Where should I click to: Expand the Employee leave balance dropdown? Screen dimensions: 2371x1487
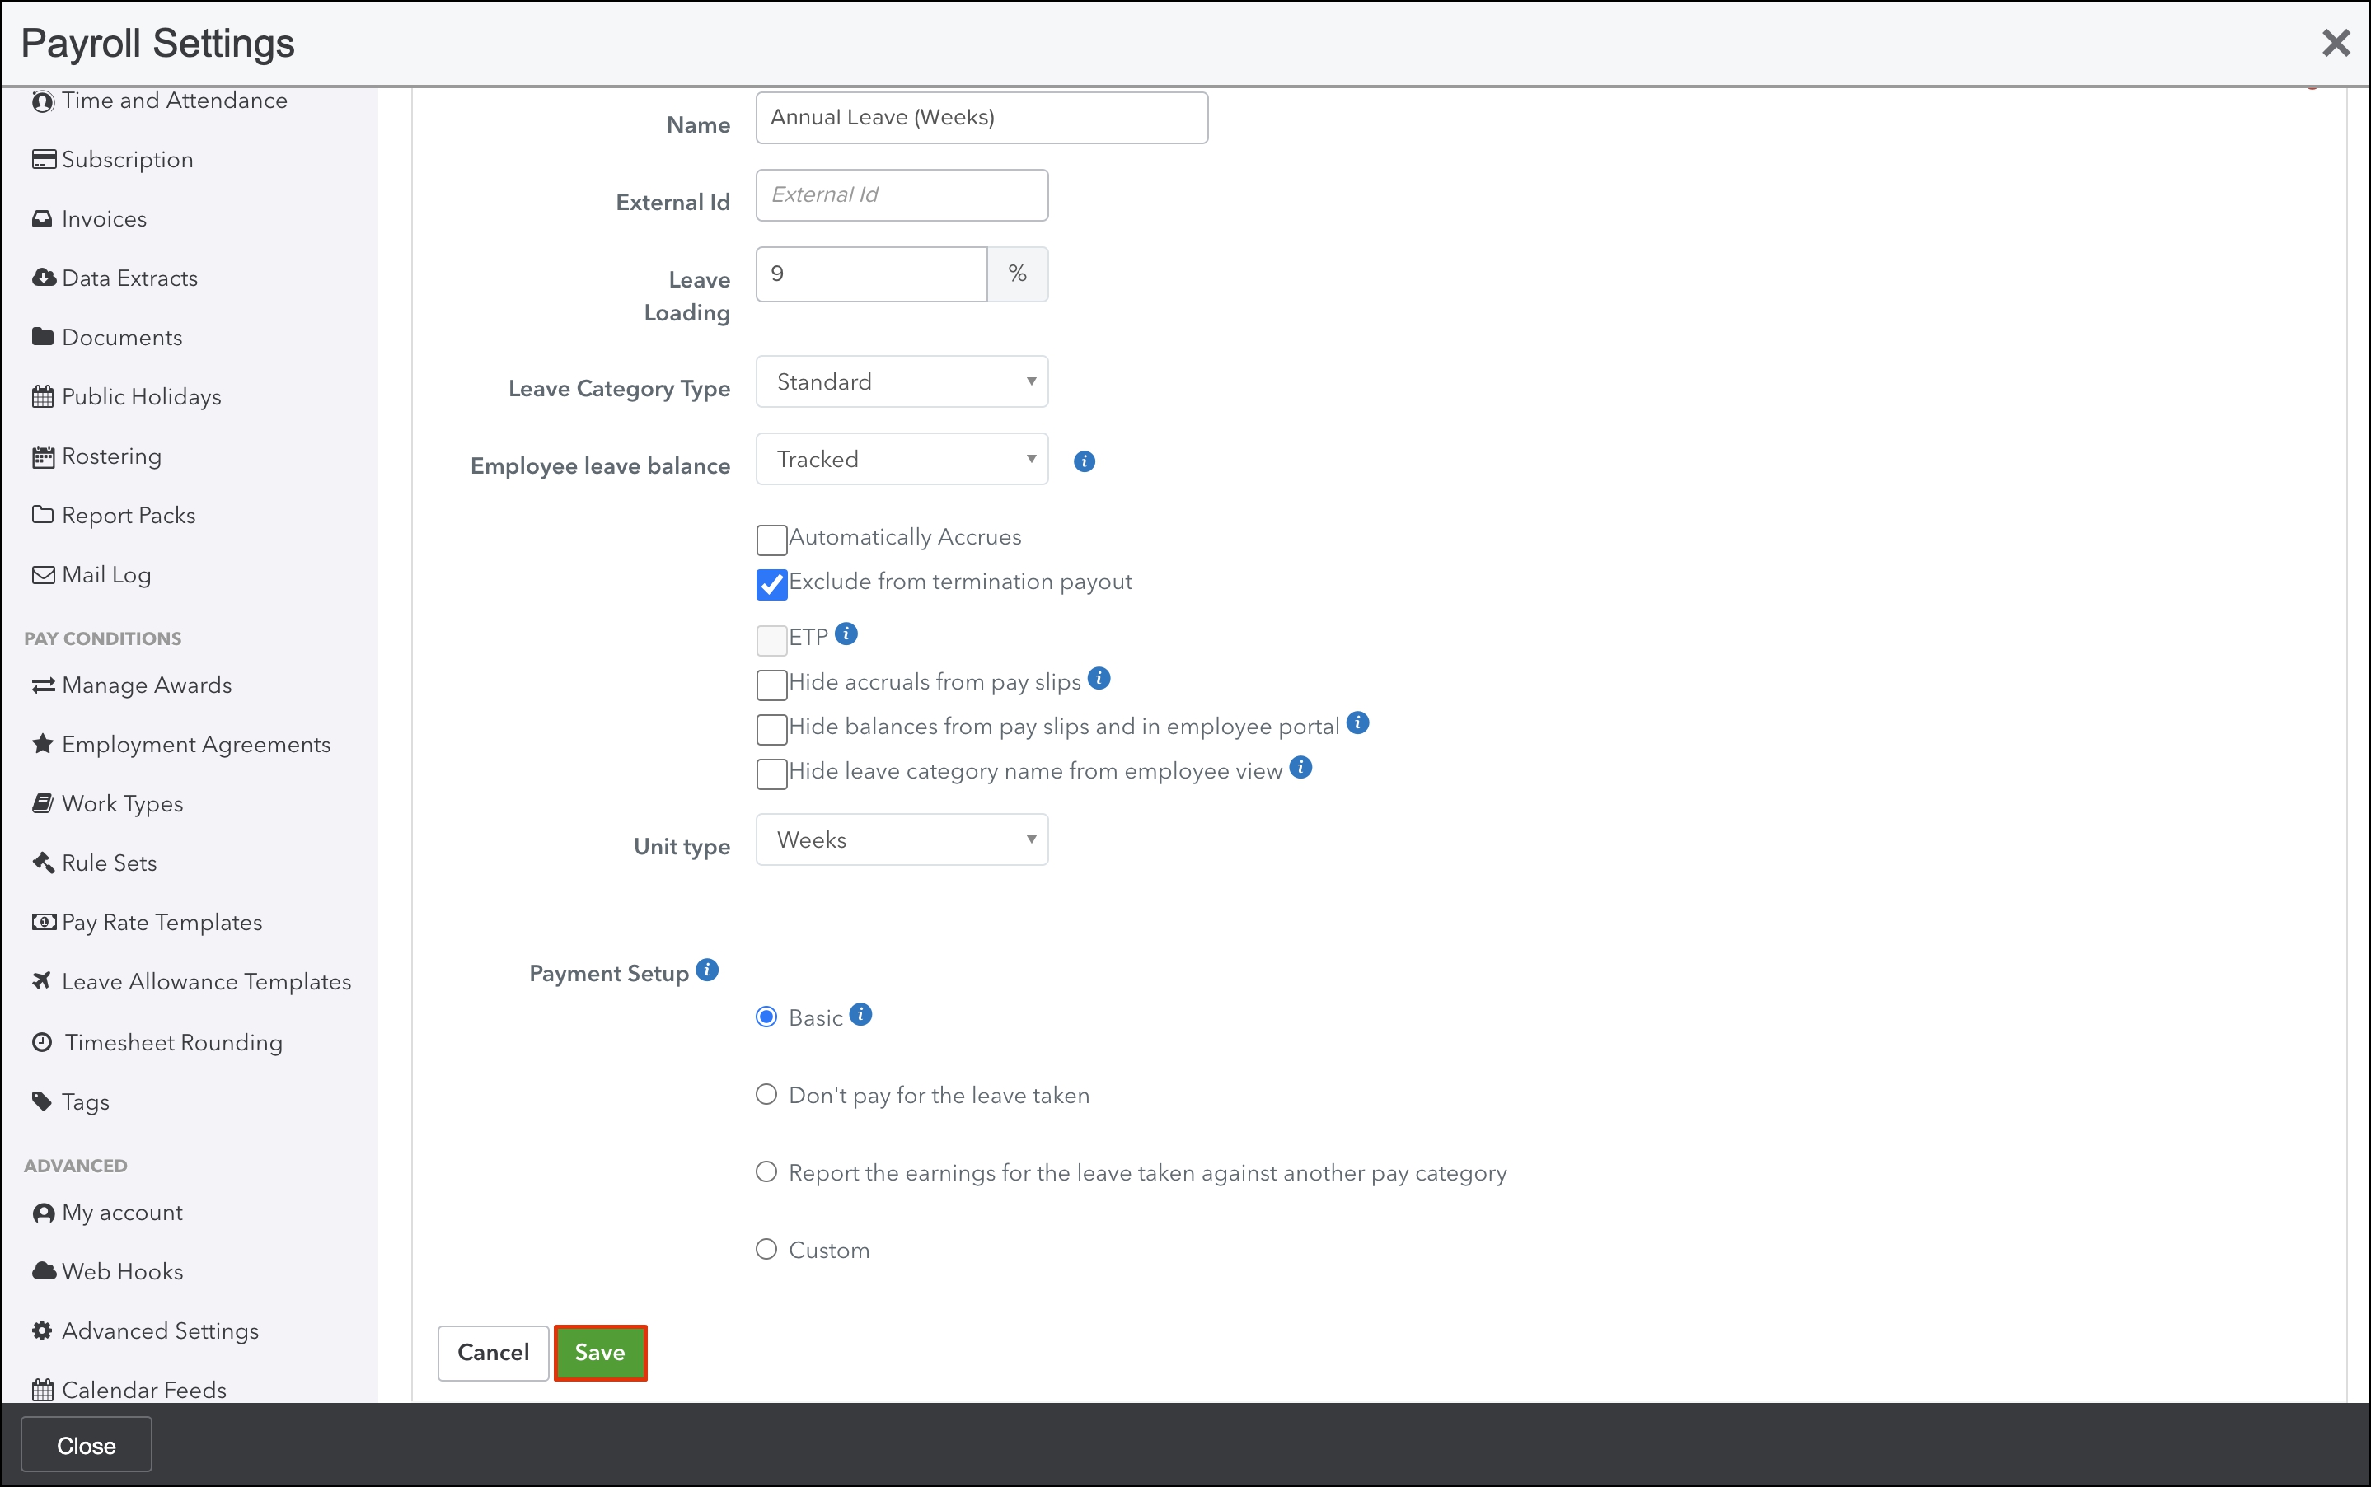click(x=901, y=459)
